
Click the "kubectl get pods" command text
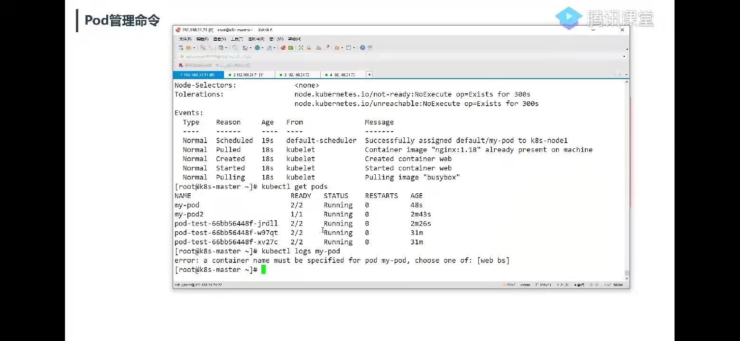pyautogui.click(x=295, y=187)
